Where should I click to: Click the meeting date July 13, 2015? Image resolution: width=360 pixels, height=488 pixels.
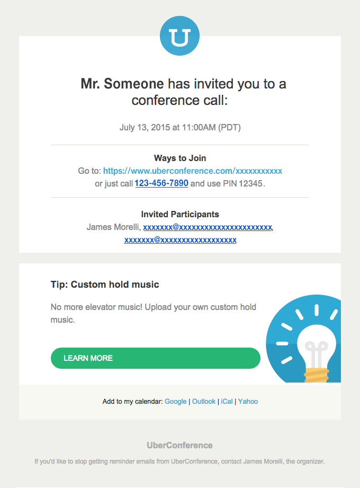(180, 127)
